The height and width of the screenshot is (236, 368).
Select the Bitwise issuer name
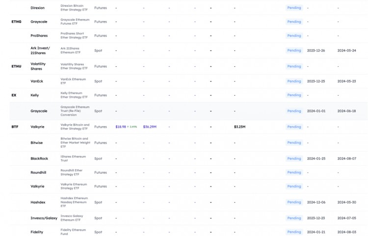[x=37, y=143]
